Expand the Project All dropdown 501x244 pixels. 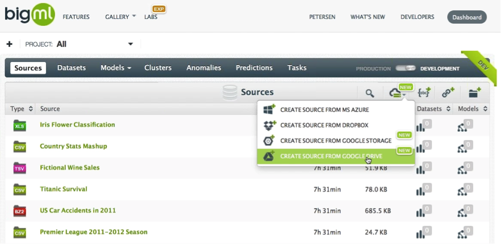pos(130,44)
